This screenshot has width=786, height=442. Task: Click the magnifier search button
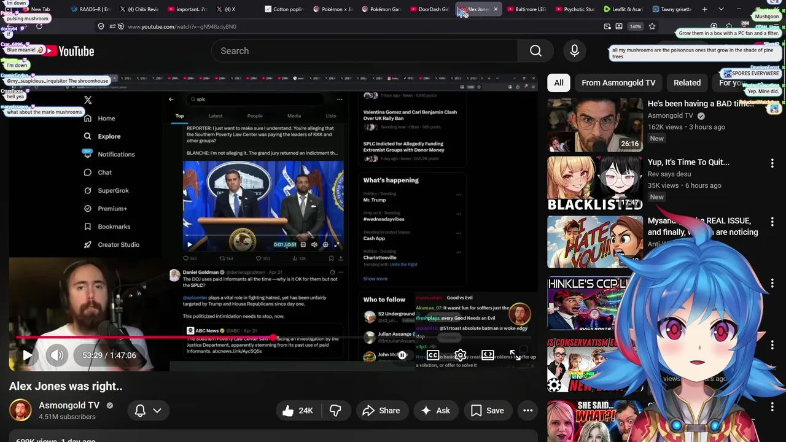tap(535, 51)
